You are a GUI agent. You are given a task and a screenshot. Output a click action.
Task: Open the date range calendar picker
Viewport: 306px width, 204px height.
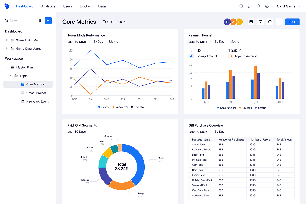[251, 22]
